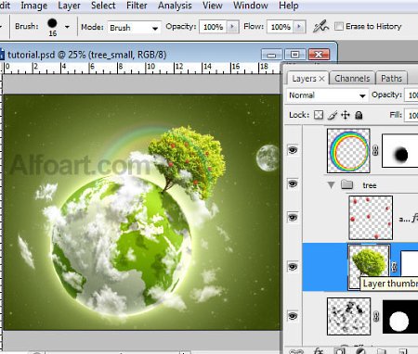Select the rainbow circle layer thumbnail
This screenshot has width=418, height=354.
click(348, 150)
